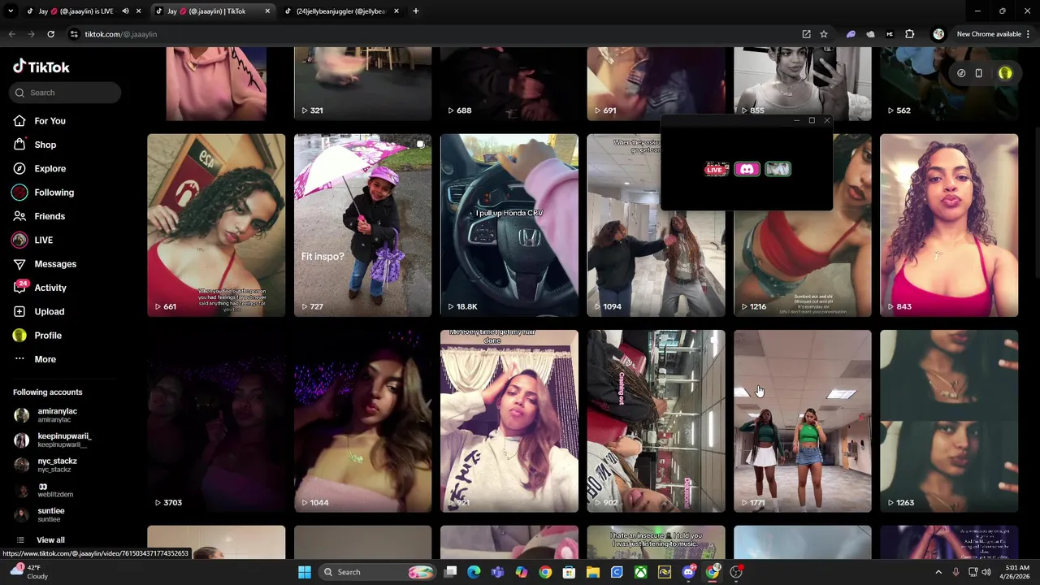The image size is (1040, 585).
Task: Click the floating TikTok coin icon
Action: coord(961,73)
